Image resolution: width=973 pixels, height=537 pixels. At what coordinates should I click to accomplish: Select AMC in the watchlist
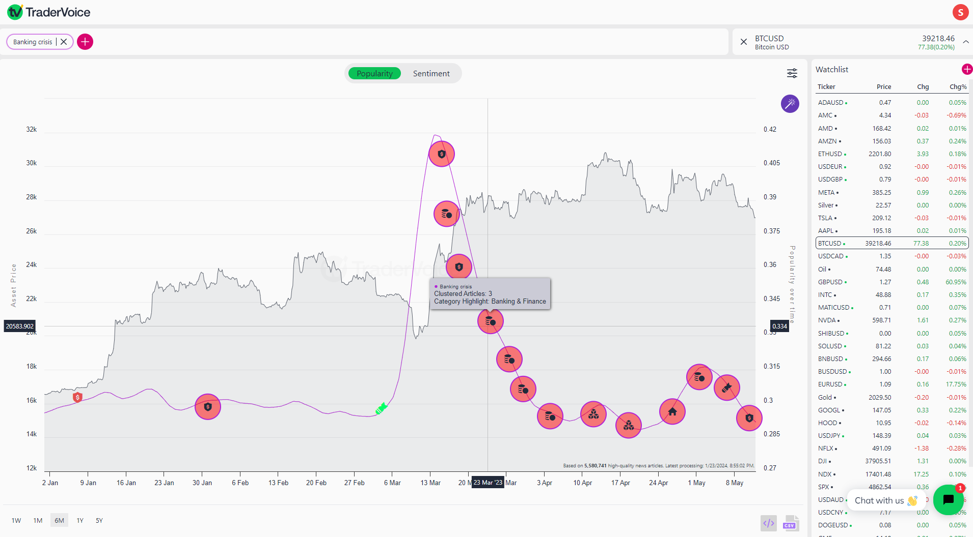coord(892,115)
